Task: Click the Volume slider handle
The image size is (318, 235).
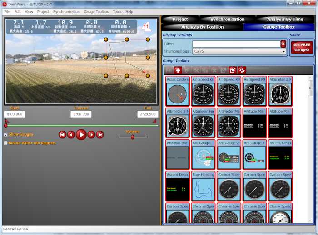Action: pyautogui.click(x=132, y=137)
